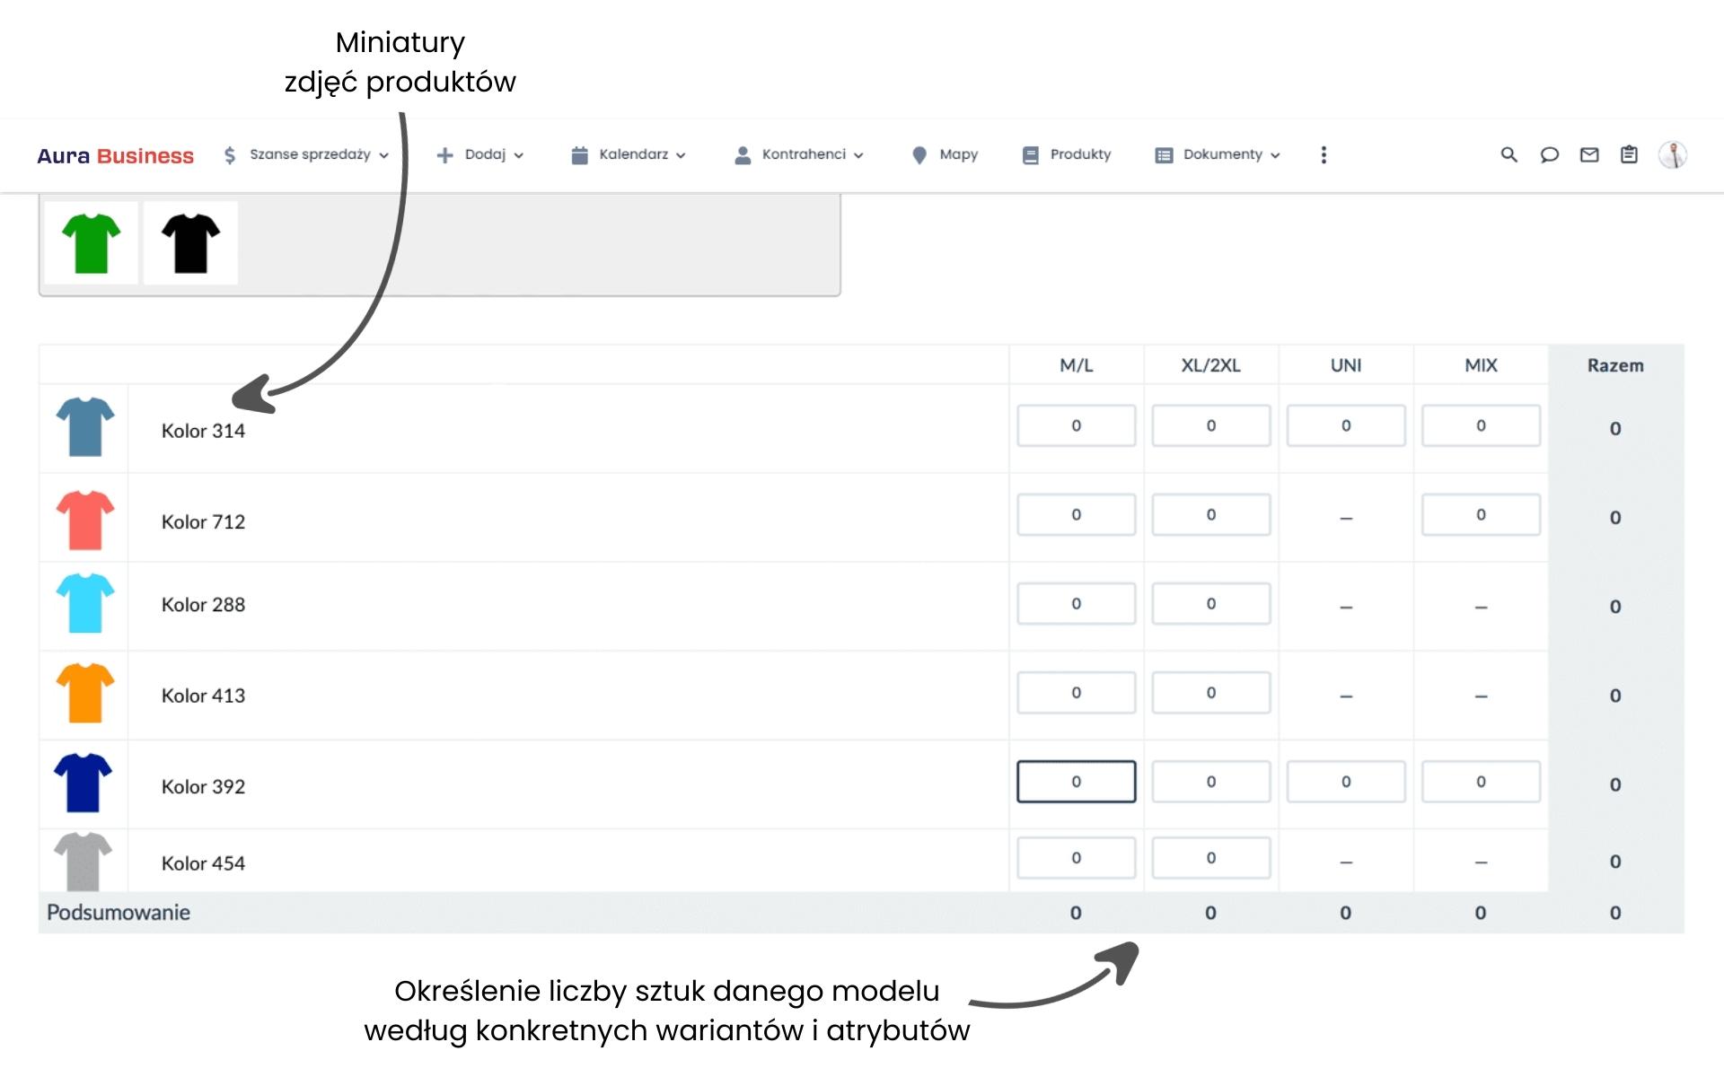Select the green t-shirt thumbnail
The height and width of the screenshot is (1077, 1724).
[91, 242]
